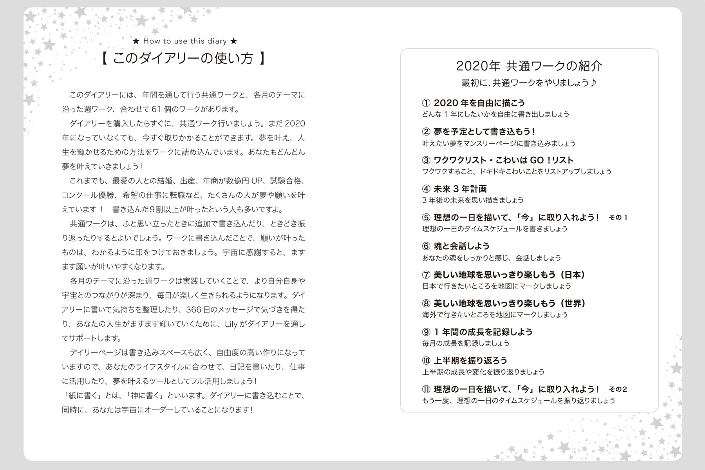
Task: Select work item "② 夢を予定として書き込もう!"
Action: click(478, 132)
